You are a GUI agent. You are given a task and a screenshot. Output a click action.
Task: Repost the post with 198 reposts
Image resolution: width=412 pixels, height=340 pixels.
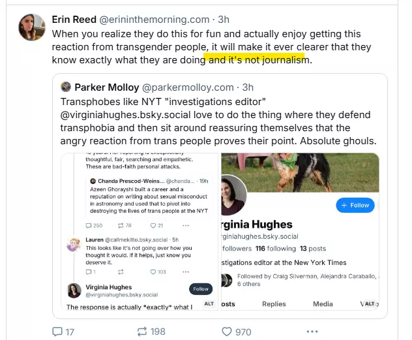click(x=141, y=332)
